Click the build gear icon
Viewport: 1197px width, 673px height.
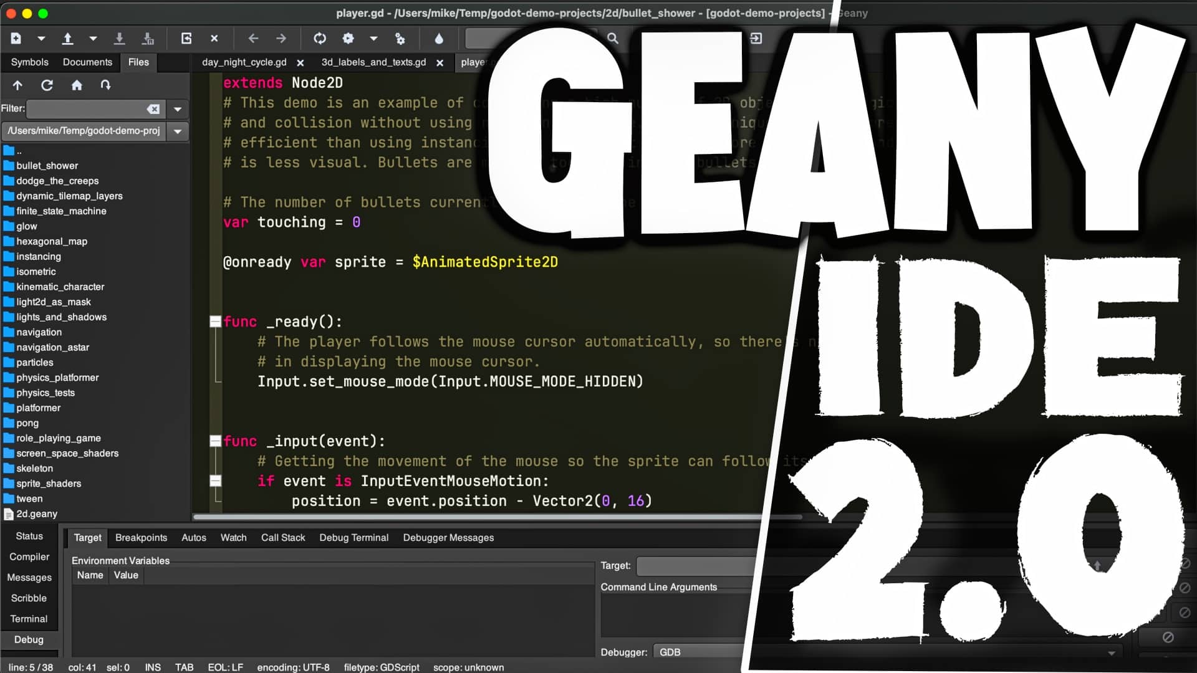[x=348, y=39]
